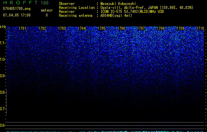Click time marker 1705
The image size is (207, 132).
pyautogui.click(x=101, y=28)
